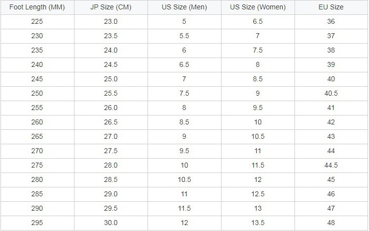Select the JP Size (CM) header cell
The width and height of the screenshot is (369, 231).
(111, 7)
